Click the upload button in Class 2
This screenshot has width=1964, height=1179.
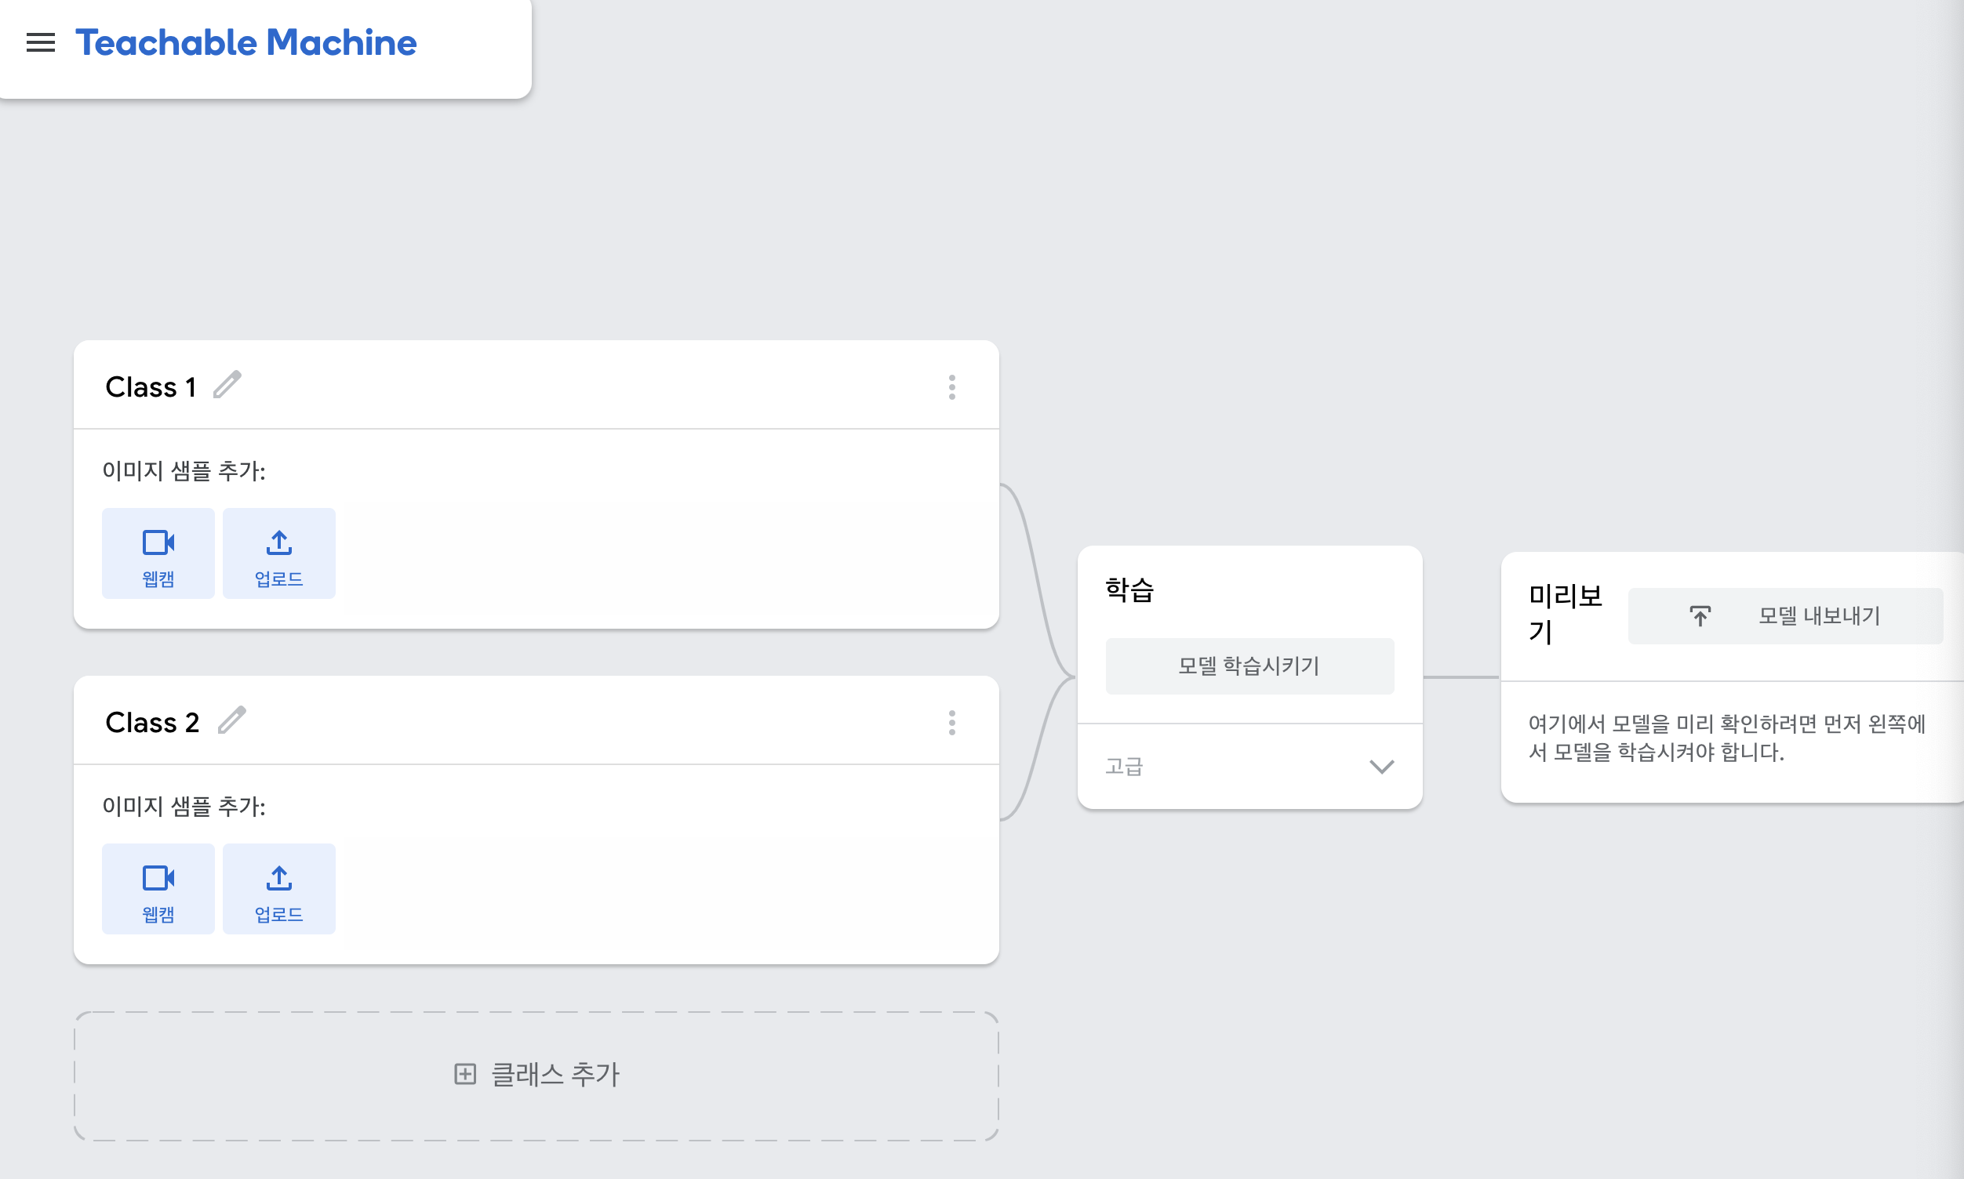point(279,889)
